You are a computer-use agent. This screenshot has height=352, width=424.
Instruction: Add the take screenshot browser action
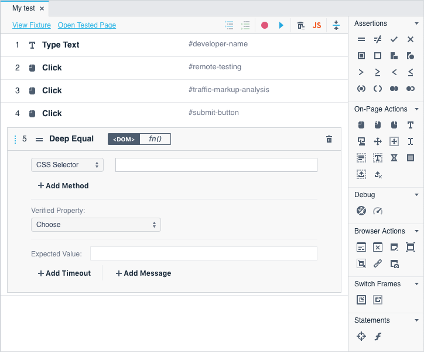click(395, 263)
